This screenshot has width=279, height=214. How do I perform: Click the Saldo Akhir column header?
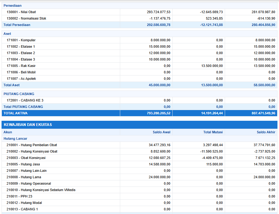[x=266, y=132]
